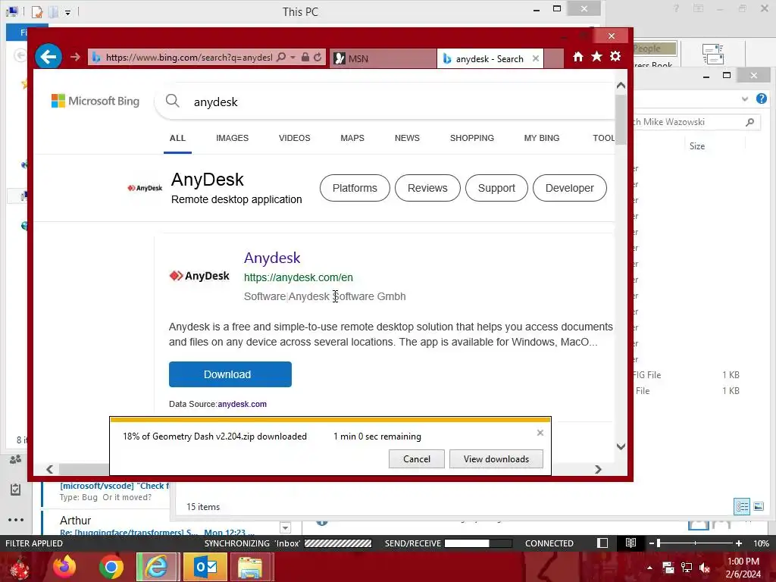Click the blue Help icon in Explorer window

(x=761, y=99)
